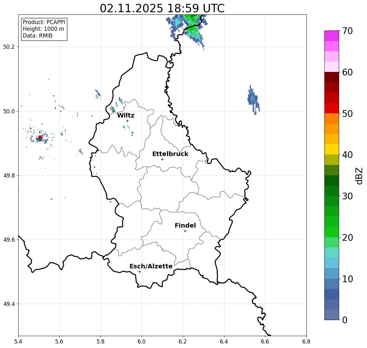Click the longitude tick label 5.8

coord(101,342)
